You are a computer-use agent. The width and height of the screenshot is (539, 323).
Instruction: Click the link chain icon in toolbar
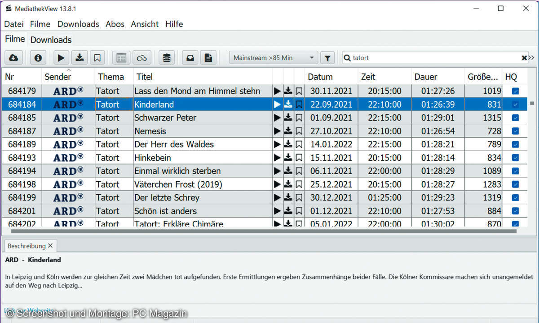[142, 57]
